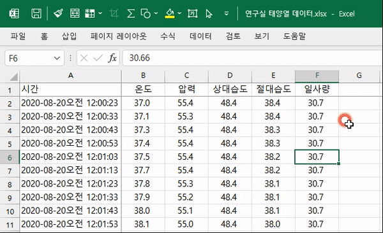This screenshot has height=233, width=383.
Task: Switch to the 삽입 tab
Action: tap(70, 36)
